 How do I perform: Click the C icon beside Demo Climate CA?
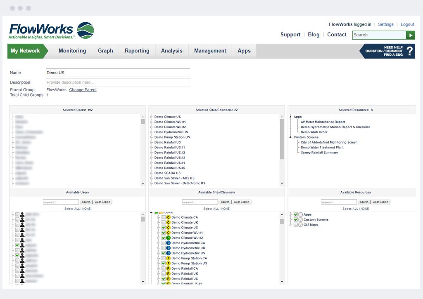[169, 217]
